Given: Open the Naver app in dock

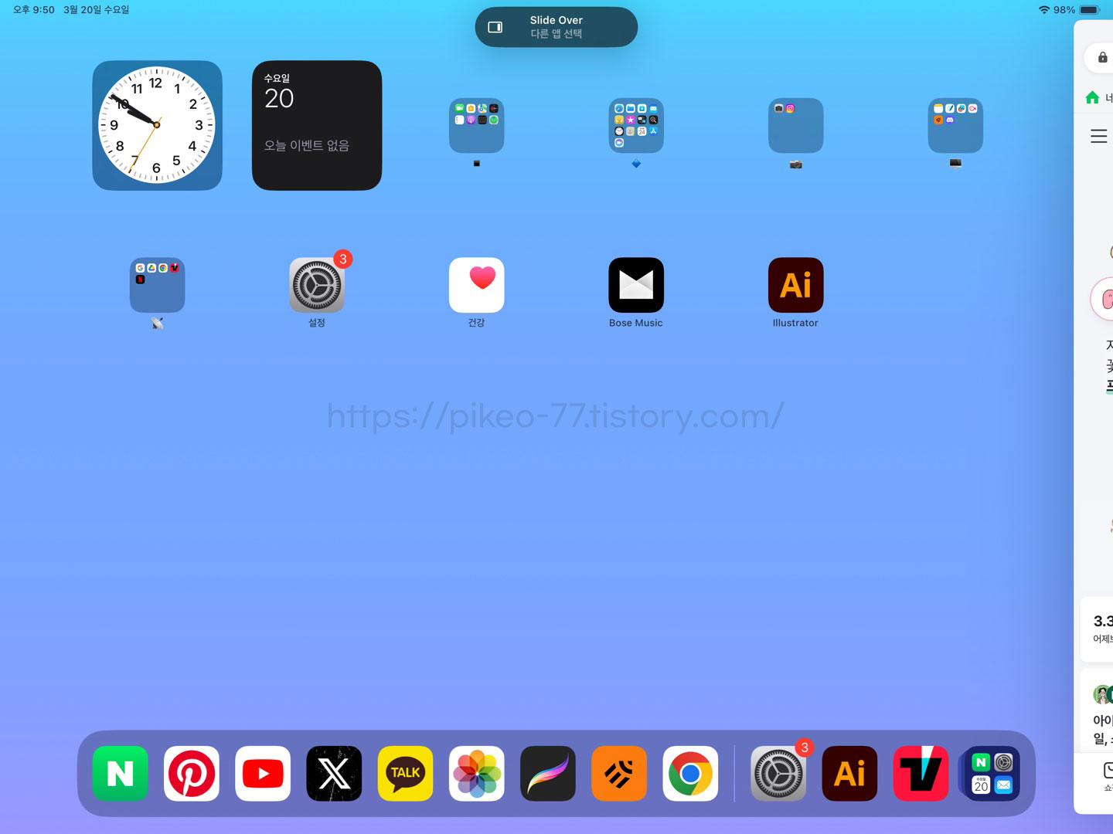Looking at the screenshot, I should (121, 773).
